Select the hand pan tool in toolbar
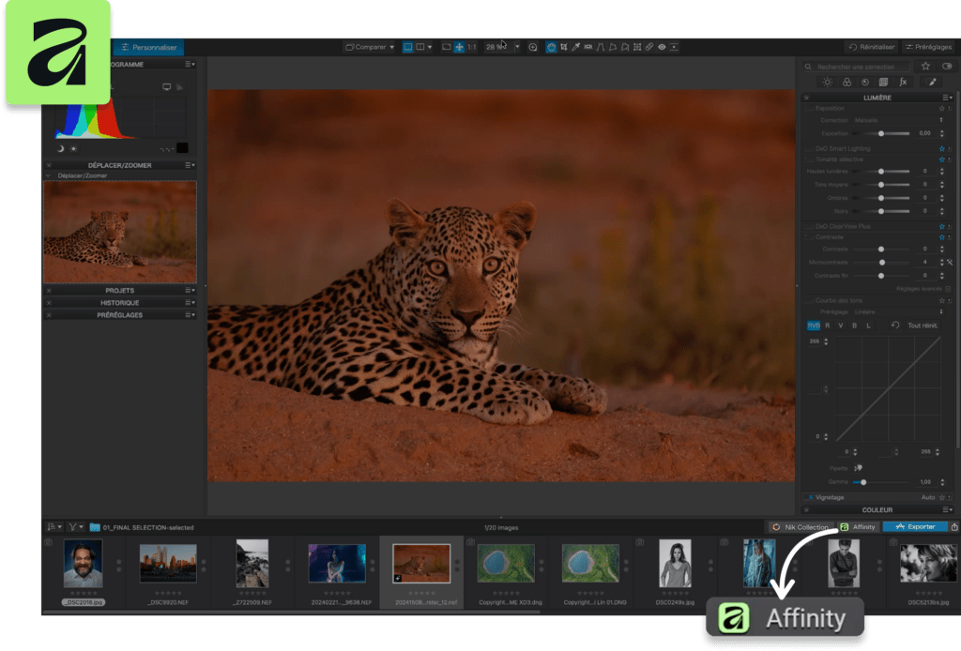Image resolution: width=961 pixels, height=651 pixels. [x=551, y=47]
